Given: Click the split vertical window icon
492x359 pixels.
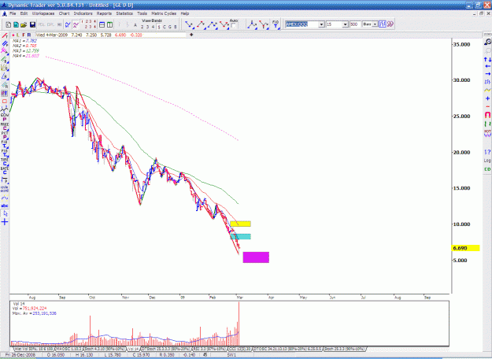Looking at the screenshot, I should (109, 24).
